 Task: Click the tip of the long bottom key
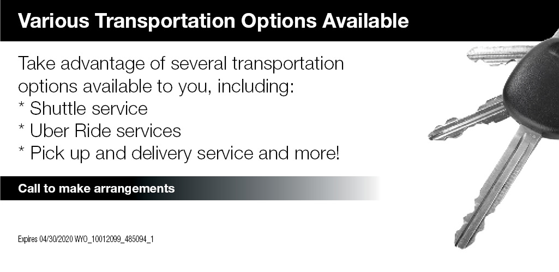tap(460, 240)
